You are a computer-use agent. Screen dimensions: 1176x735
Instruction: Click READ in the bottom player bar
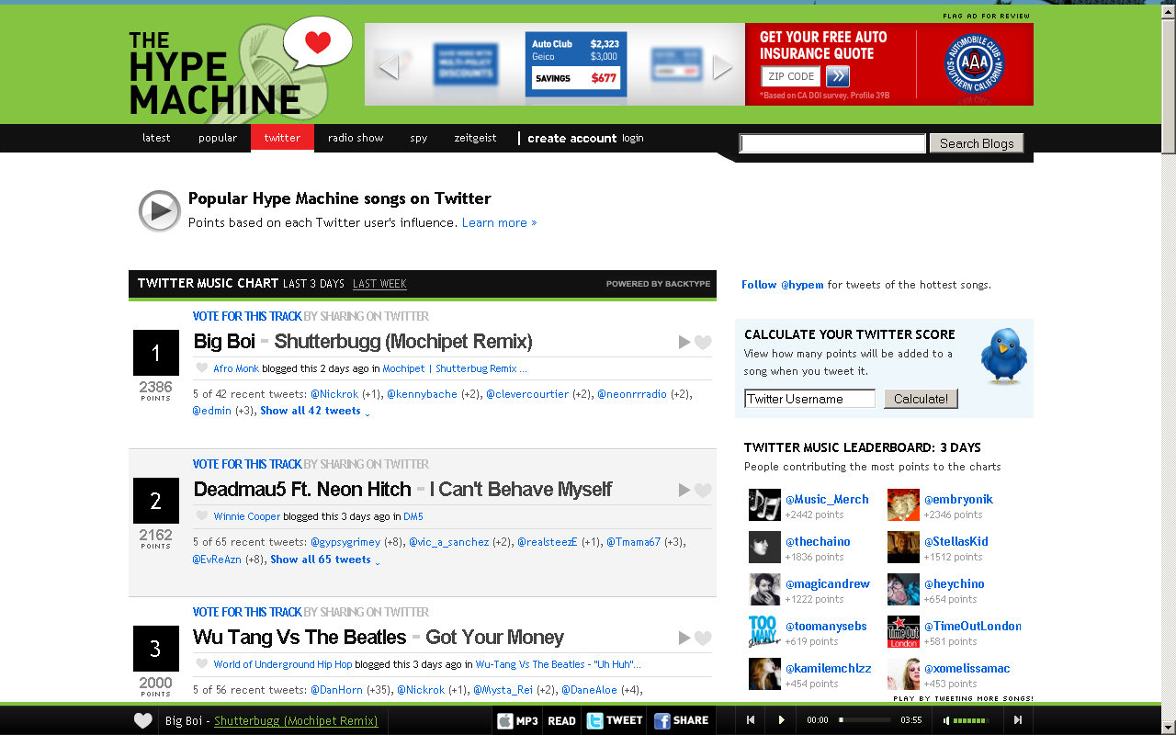(561, 720)
